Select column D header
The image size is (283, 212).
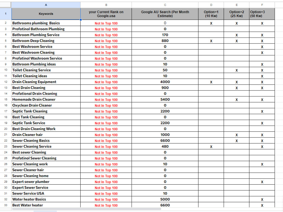[211, 5]
